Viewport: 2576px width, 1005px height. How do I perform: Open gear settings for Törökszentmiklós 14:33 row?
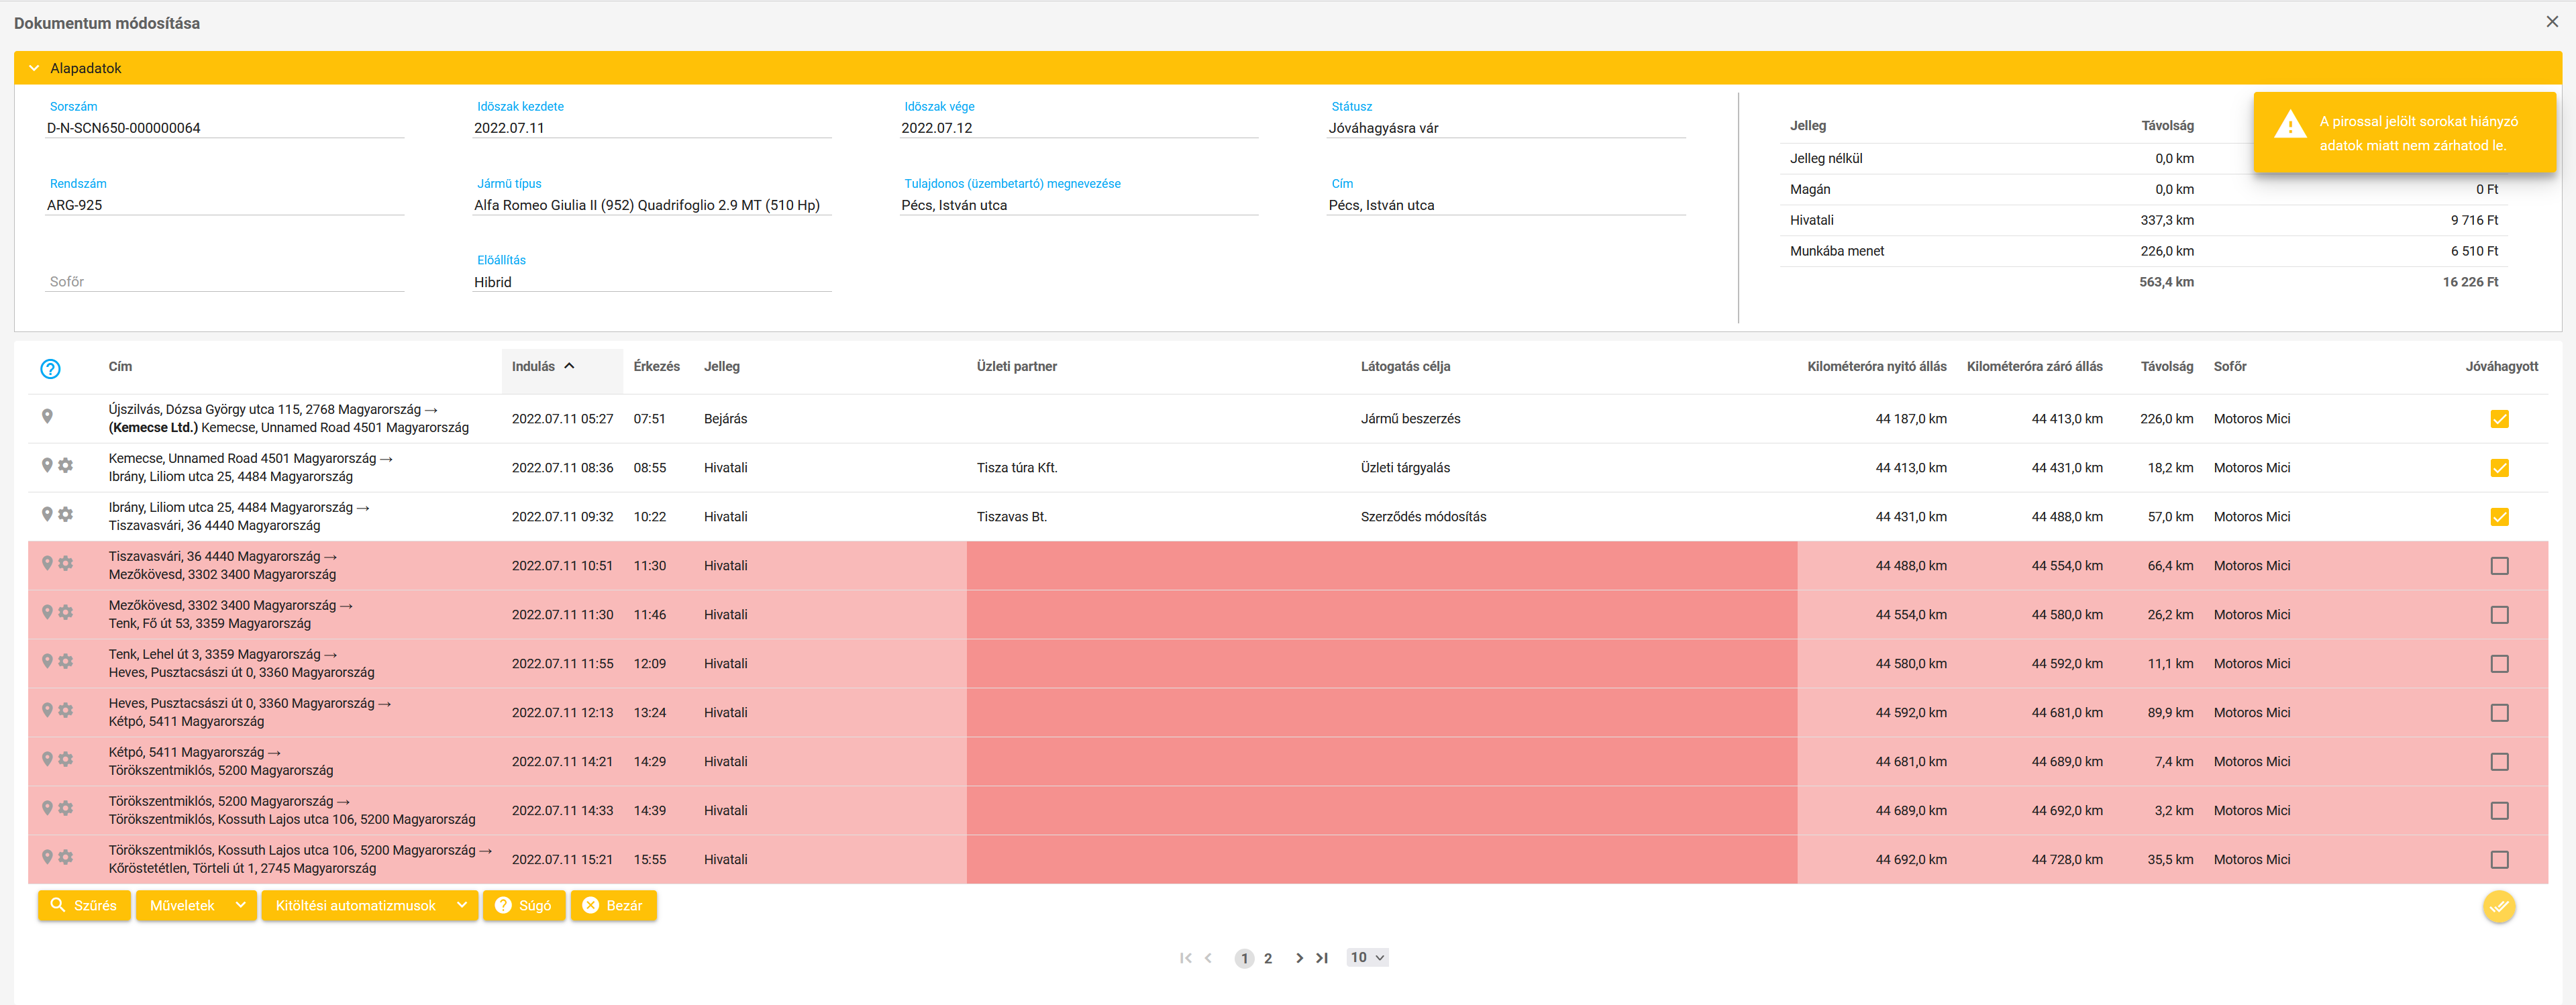(x=66, y=808)
